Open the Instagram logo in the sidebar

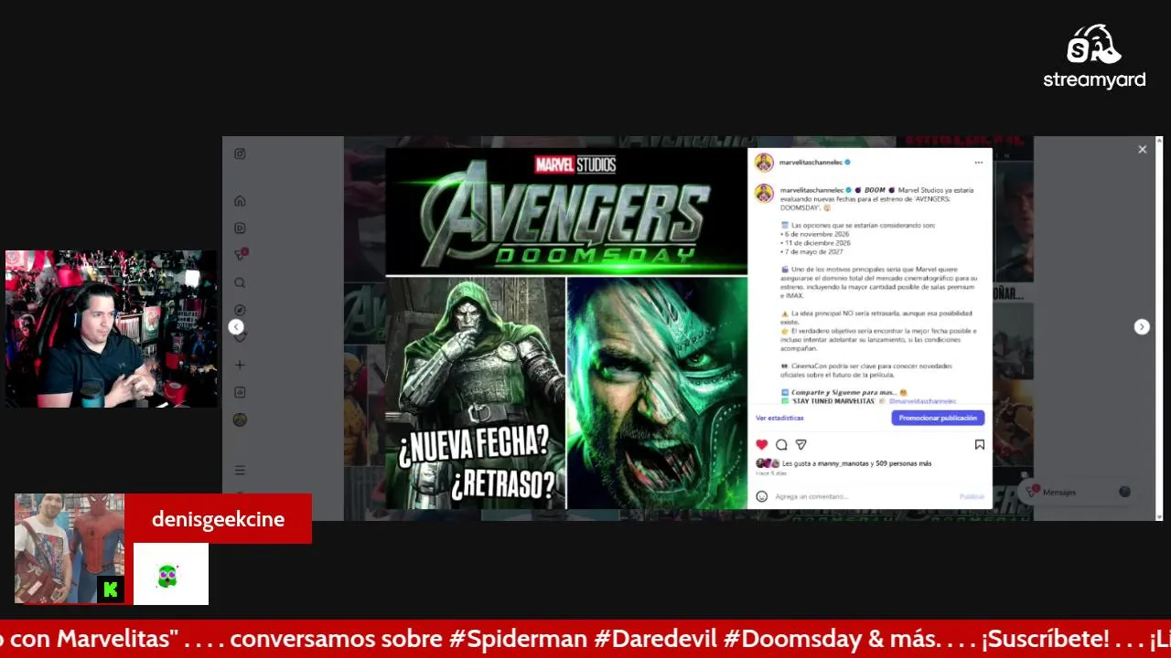[x=240, y=154]
